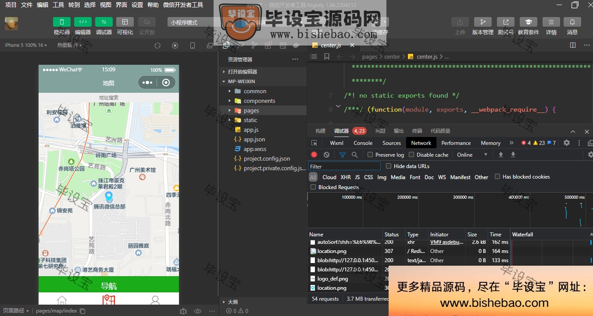593x316 pixels.
Task: Click the red record network log button
Action: (314, 154)
